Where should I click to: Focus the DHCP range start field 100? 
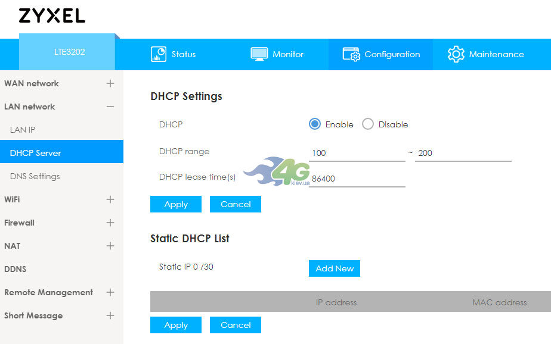pyautogui.click(x=357, y=153)
